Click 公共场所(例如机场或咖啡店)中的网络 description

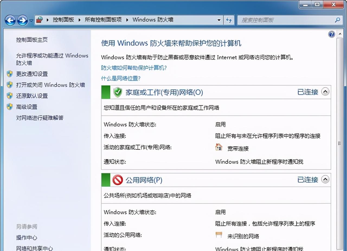click(147, 195)
